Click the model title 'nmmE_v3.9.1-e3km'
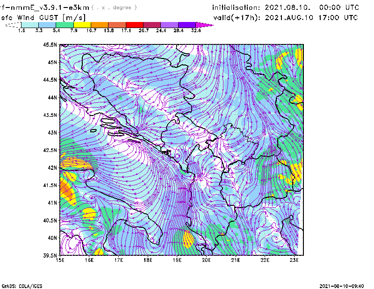The image size is (374, 289). [50, 7]
